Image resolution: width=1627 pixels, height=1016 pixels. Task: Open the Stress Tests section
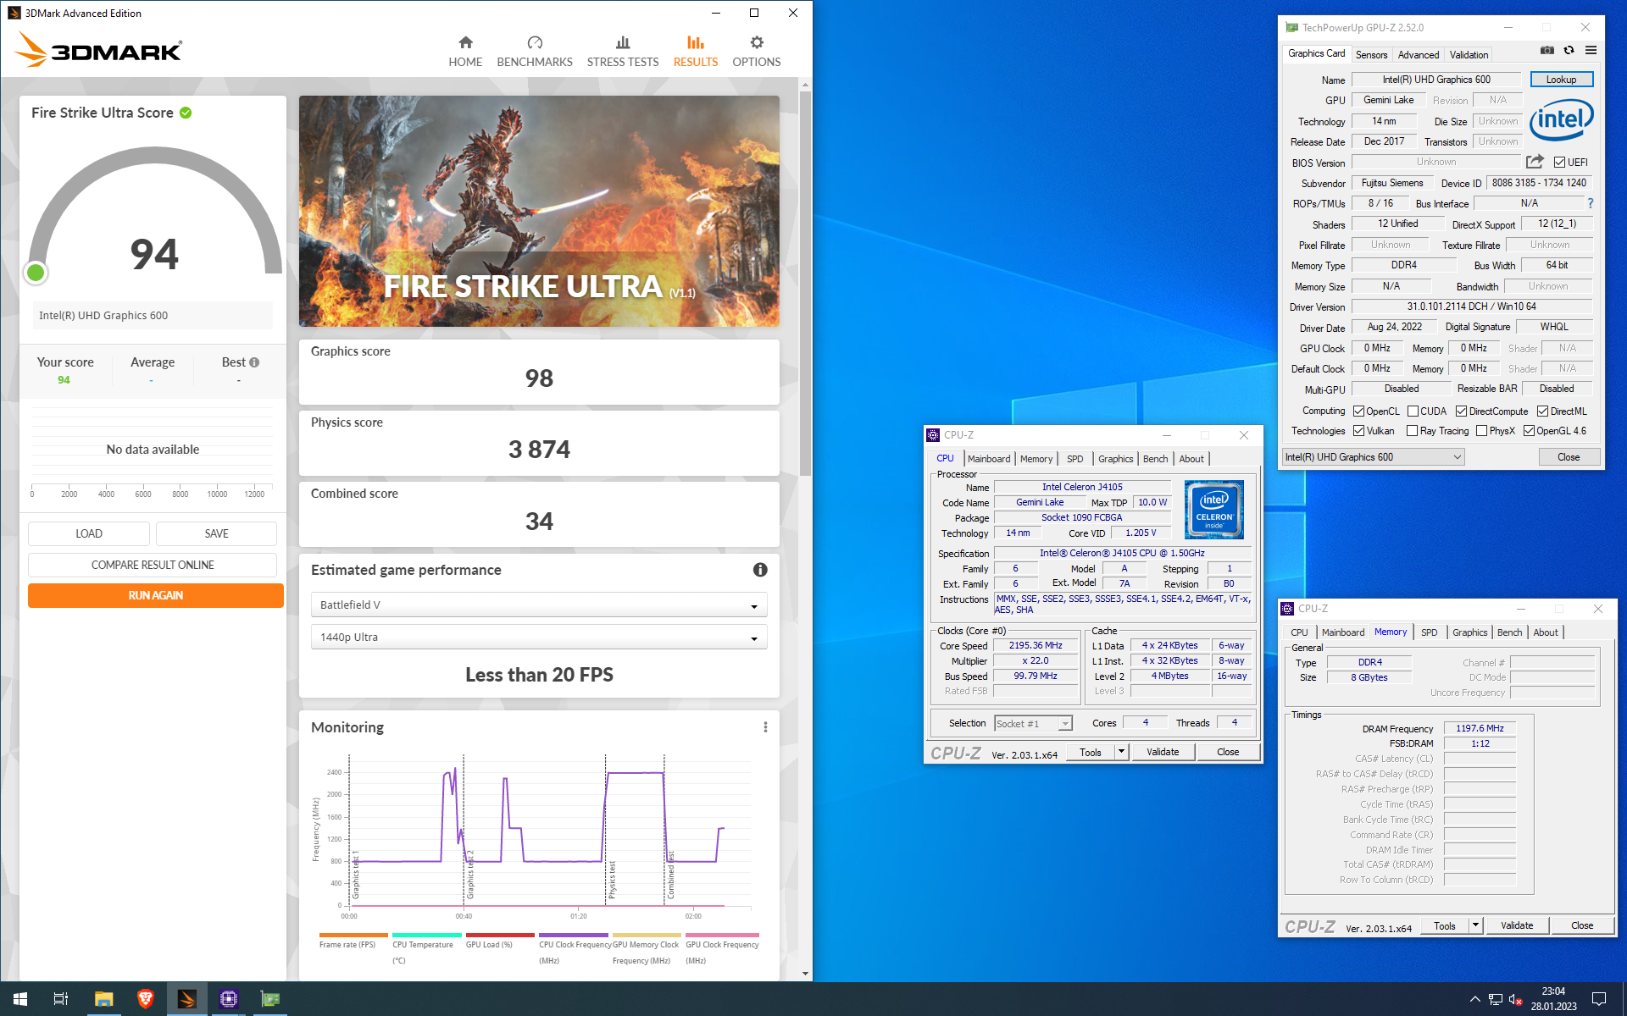pos(623,52)
